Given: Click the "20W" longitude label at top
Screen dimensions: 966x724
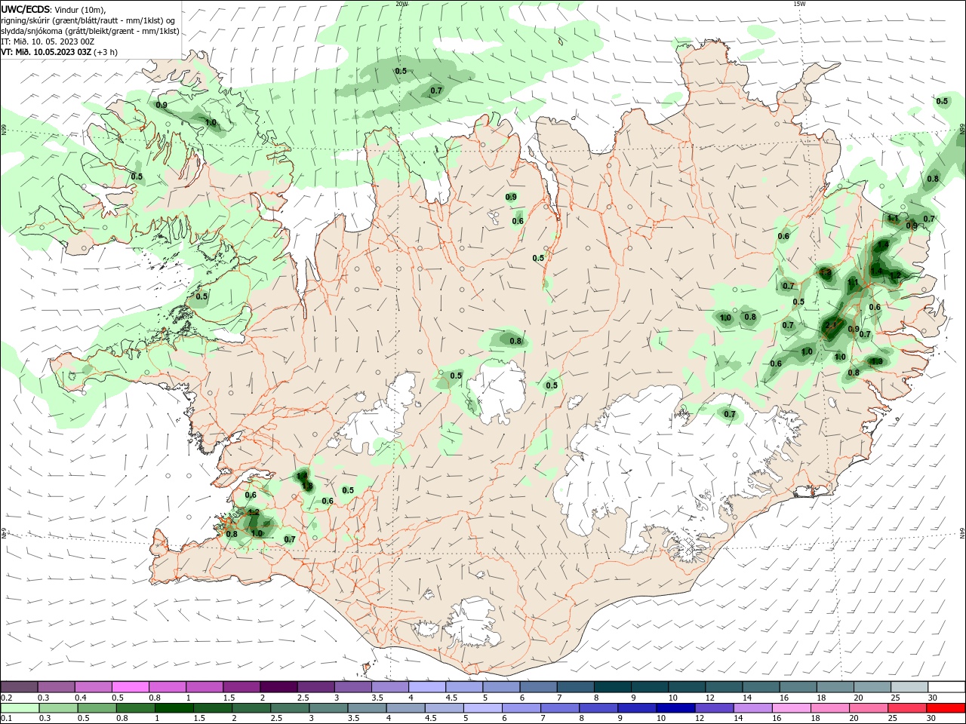Looking at the screenshot, I should (401, 4).
